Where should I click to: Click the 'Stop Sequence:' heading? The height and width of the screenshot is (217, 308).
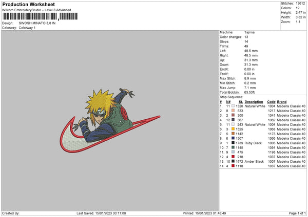pyautogui.click(x=231, y=97)
